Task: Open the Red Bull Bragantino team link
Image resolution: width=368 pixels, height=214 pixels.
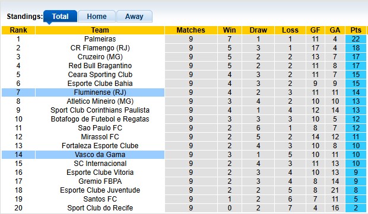Action: (x=100, y=66)
